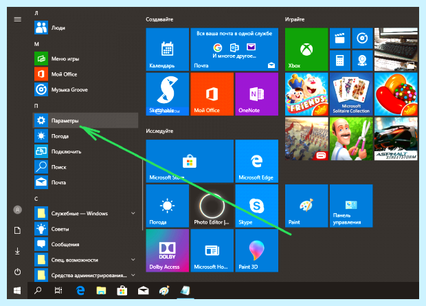Open Почта in the app list
The width and height of the screenshot is (426, 306).
tap(85, 182)
